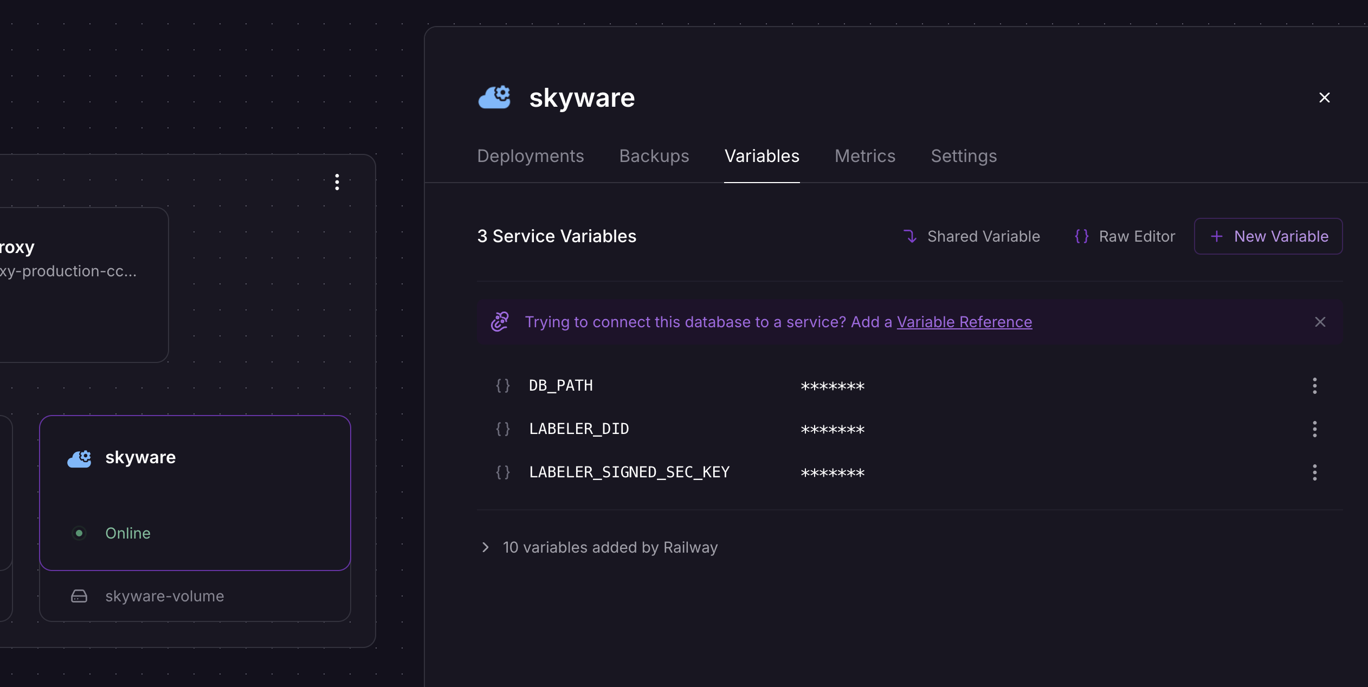Follow the Variable Reference link

964,322
